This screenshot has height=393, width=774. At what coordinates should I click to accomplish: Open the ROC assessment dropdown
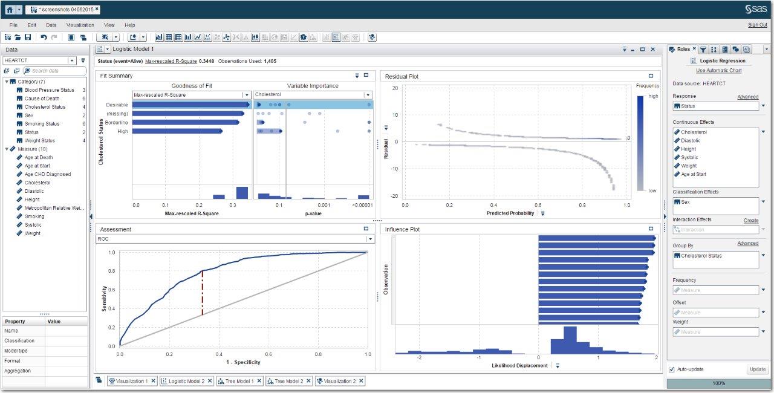tap(370, 239)
